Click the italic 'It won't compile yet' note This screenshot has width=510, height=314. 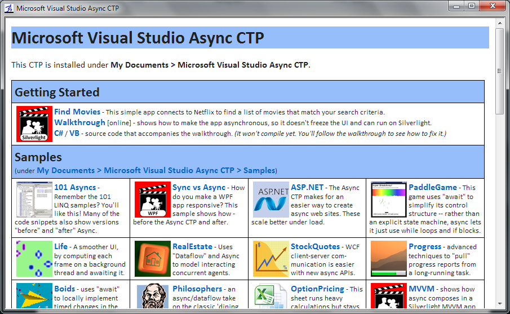coord(340,134)
